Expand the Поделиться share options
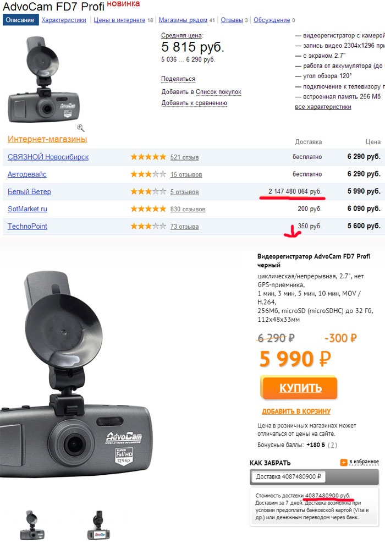This screenshot has width=385, height=549. coord(178,79)
